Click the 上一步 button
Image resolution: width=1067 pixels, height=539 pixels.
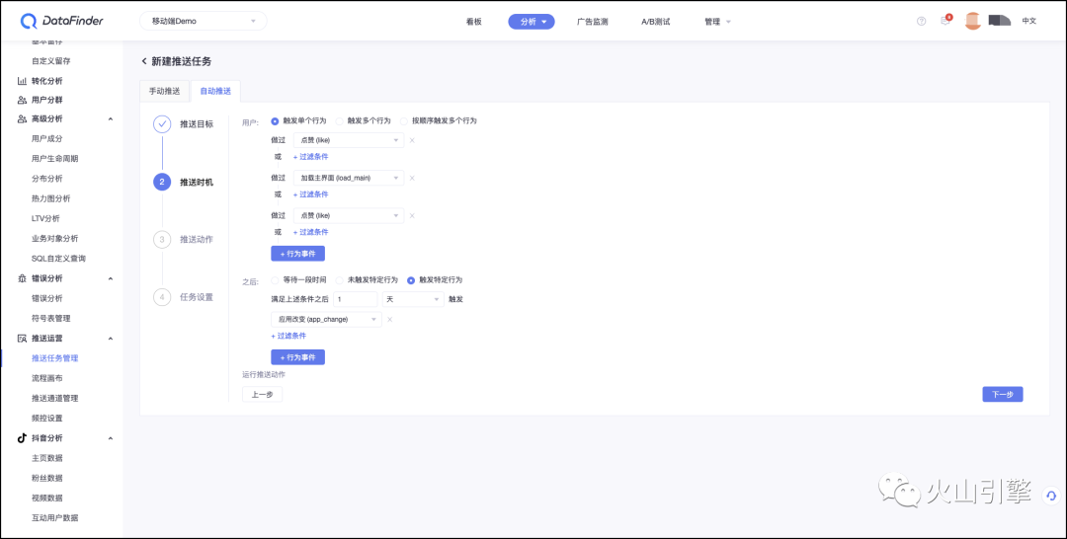262,394
